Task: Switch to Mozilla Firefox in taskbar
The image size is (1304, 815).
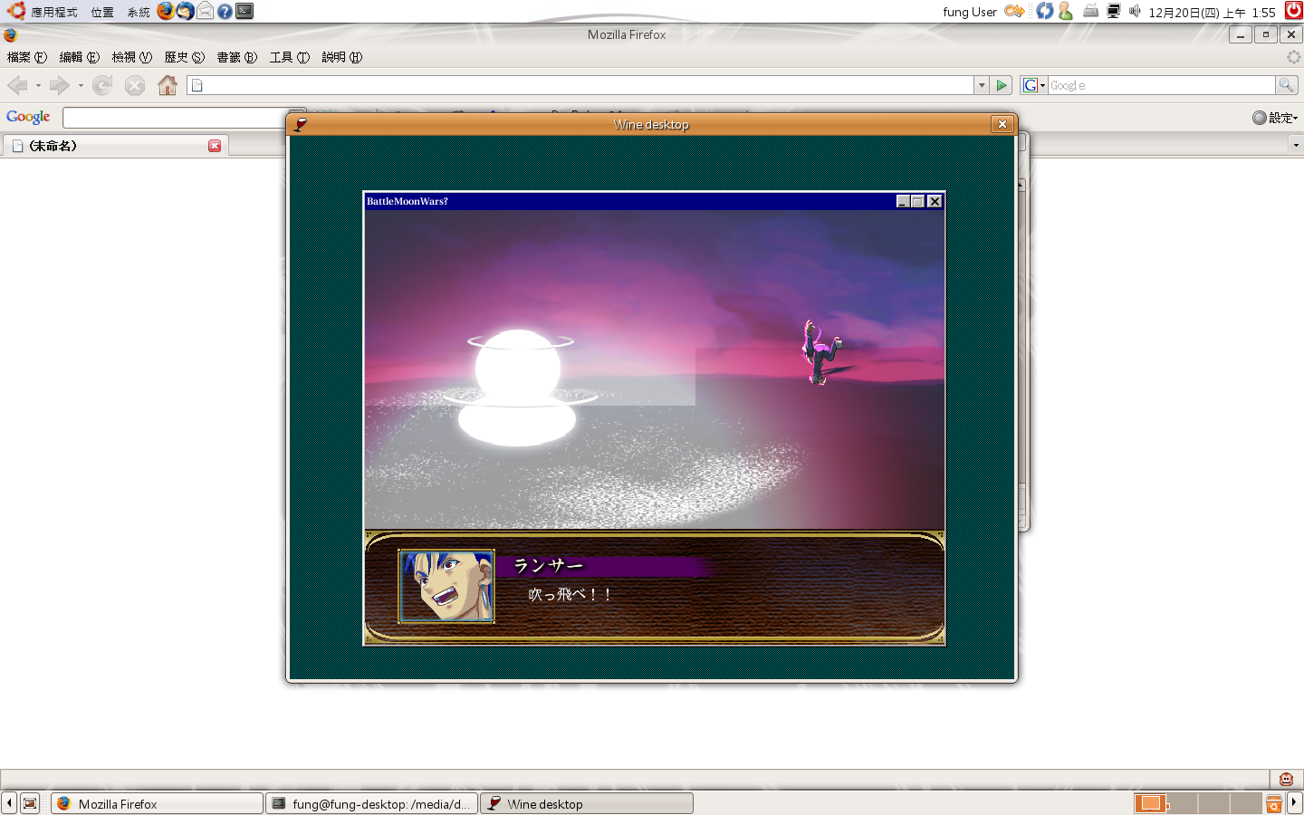Action: 157,803
